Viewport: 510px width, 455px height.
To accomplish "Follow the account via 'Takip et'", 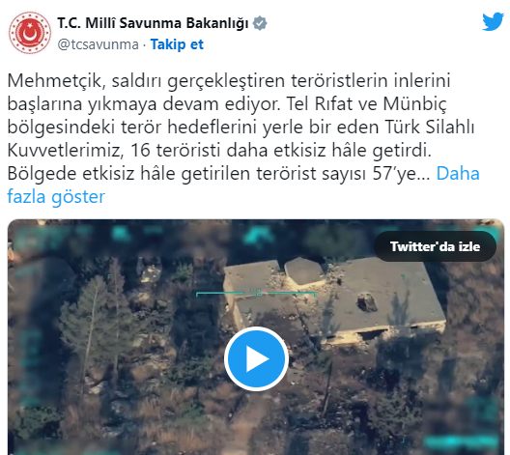I will pos(177,44).
